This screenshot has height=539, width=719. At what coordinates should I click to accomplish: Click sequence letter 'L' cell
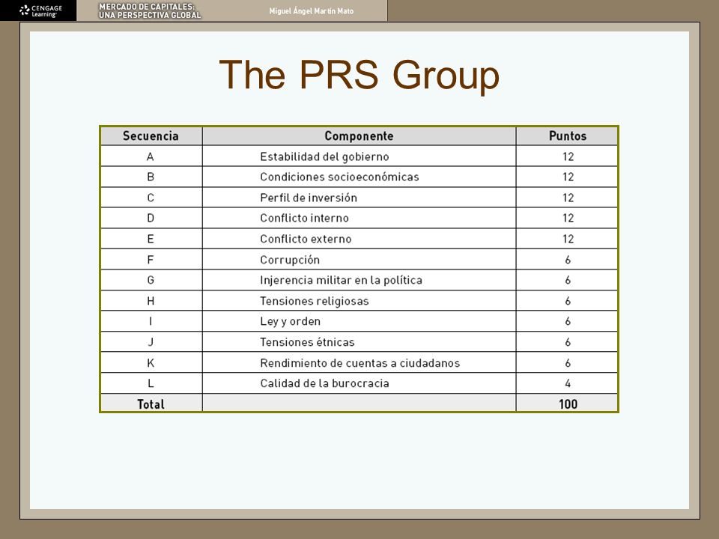coord(151,383)
